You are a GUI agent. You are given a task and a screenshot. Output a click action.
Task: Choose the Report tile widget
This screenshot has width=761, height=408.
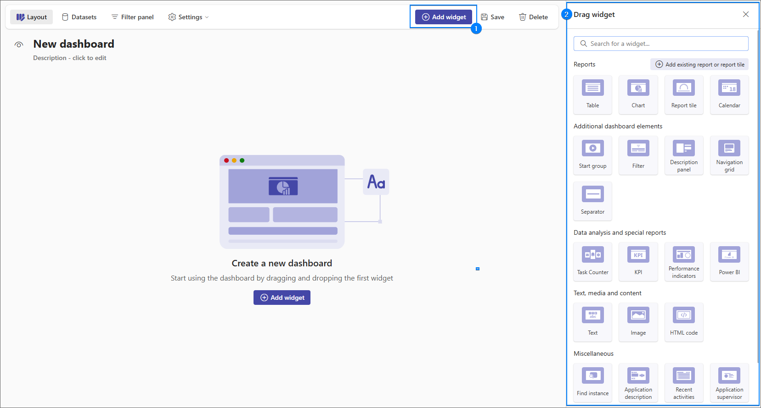(x=684, y=94)
